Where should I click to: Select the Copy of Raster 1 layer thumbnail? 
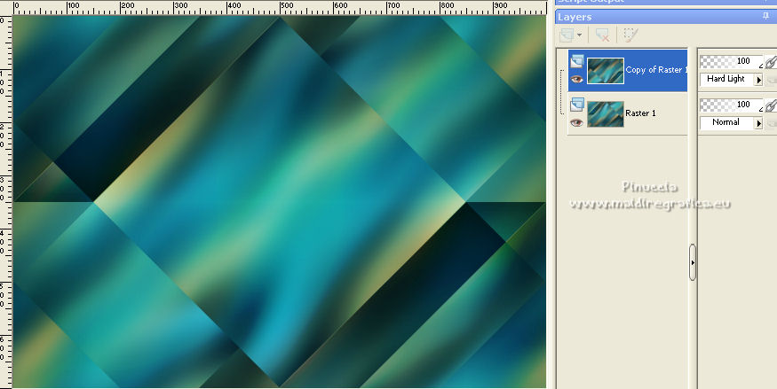[x=606, y=71]
